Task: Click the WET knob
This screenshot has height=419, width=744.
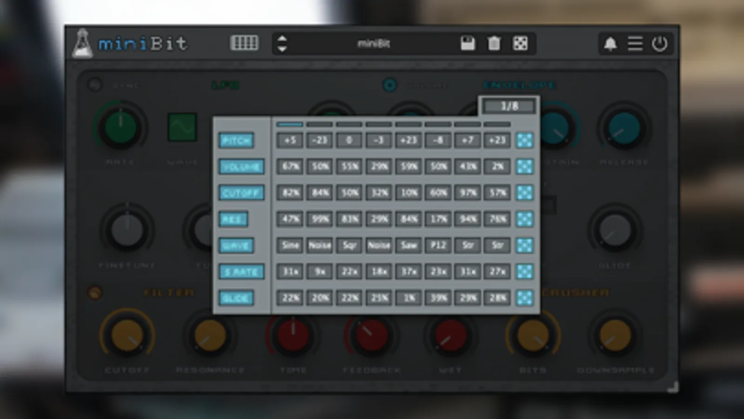Action: (x=450, y=335)
